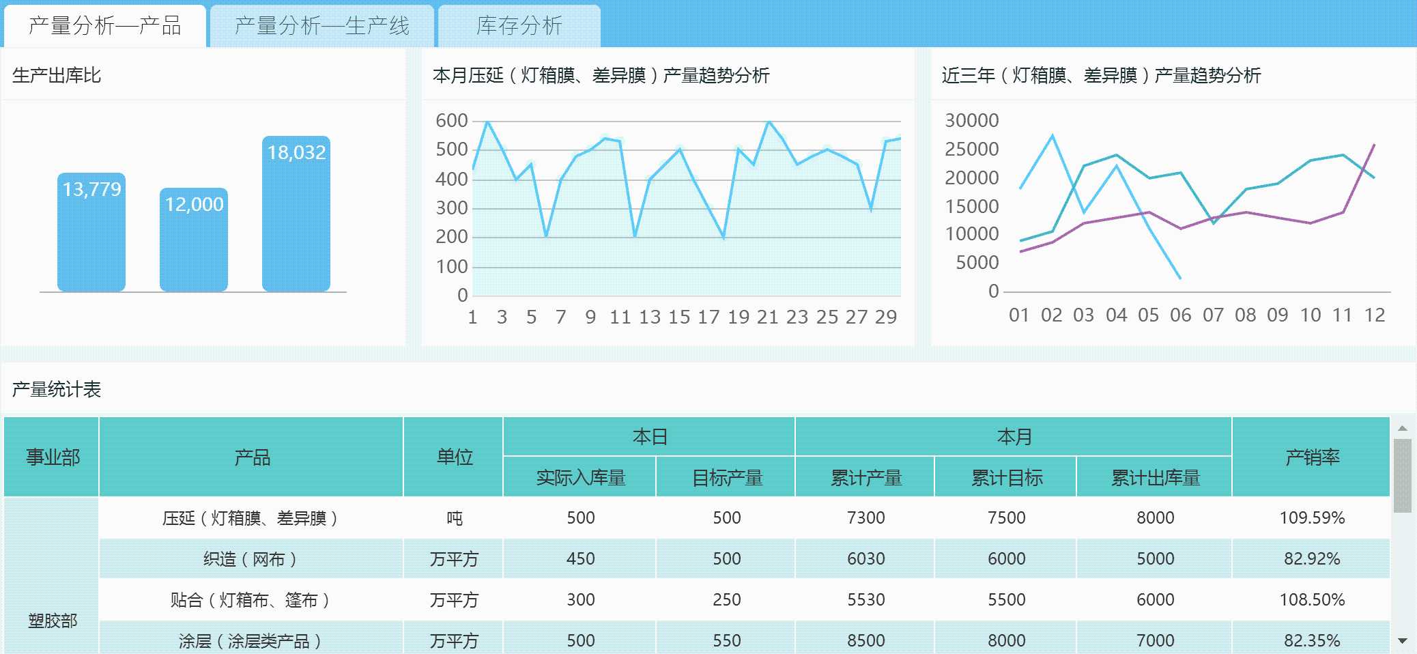Click the 12,000 bar in 生产出库比 chart

tap(194, 240)
